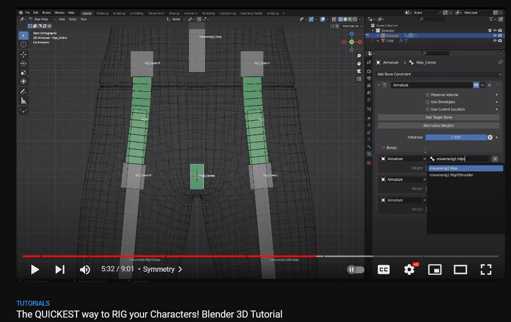Click Normalize Weights button

point(439,126)
